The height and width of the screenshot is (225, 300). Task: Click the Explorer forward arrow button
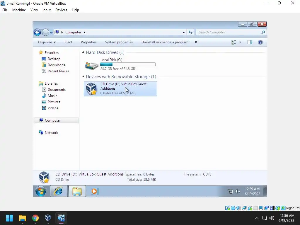(45, 32)
